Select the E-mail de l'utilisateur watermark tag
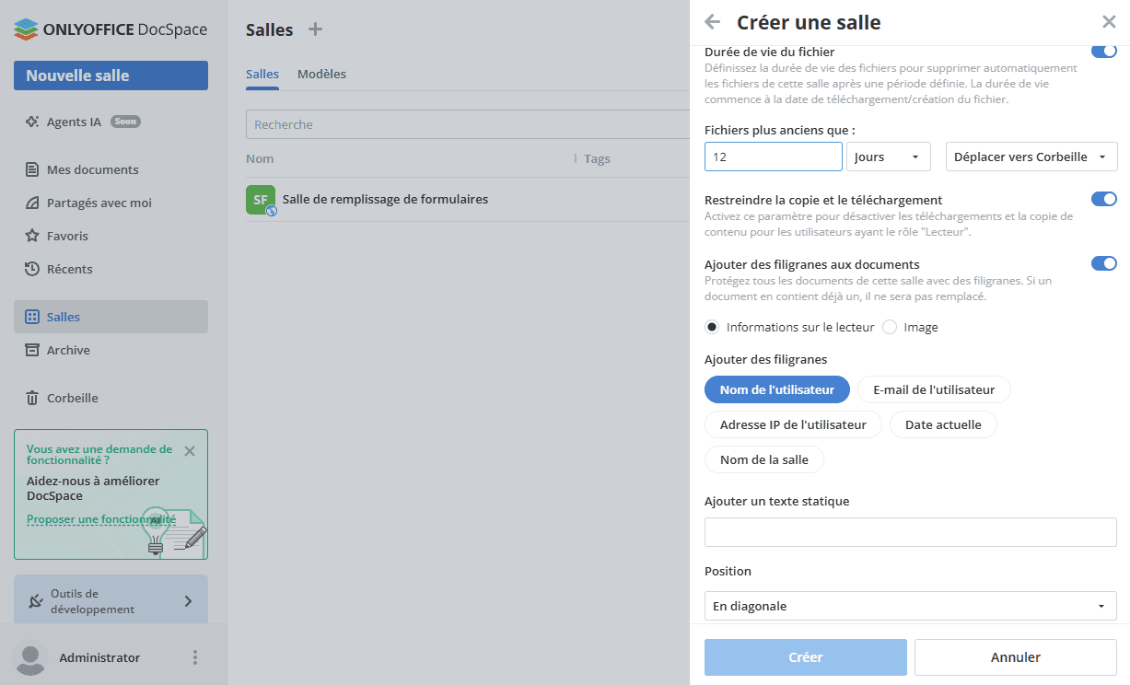Viewport: 1130px width, 685px height. tap(934, 389)
